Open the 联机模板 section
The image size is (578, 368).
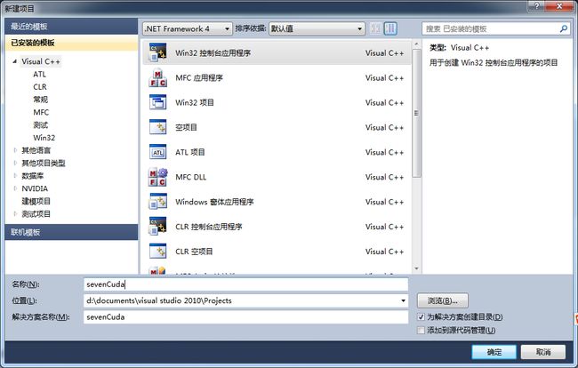71,232
